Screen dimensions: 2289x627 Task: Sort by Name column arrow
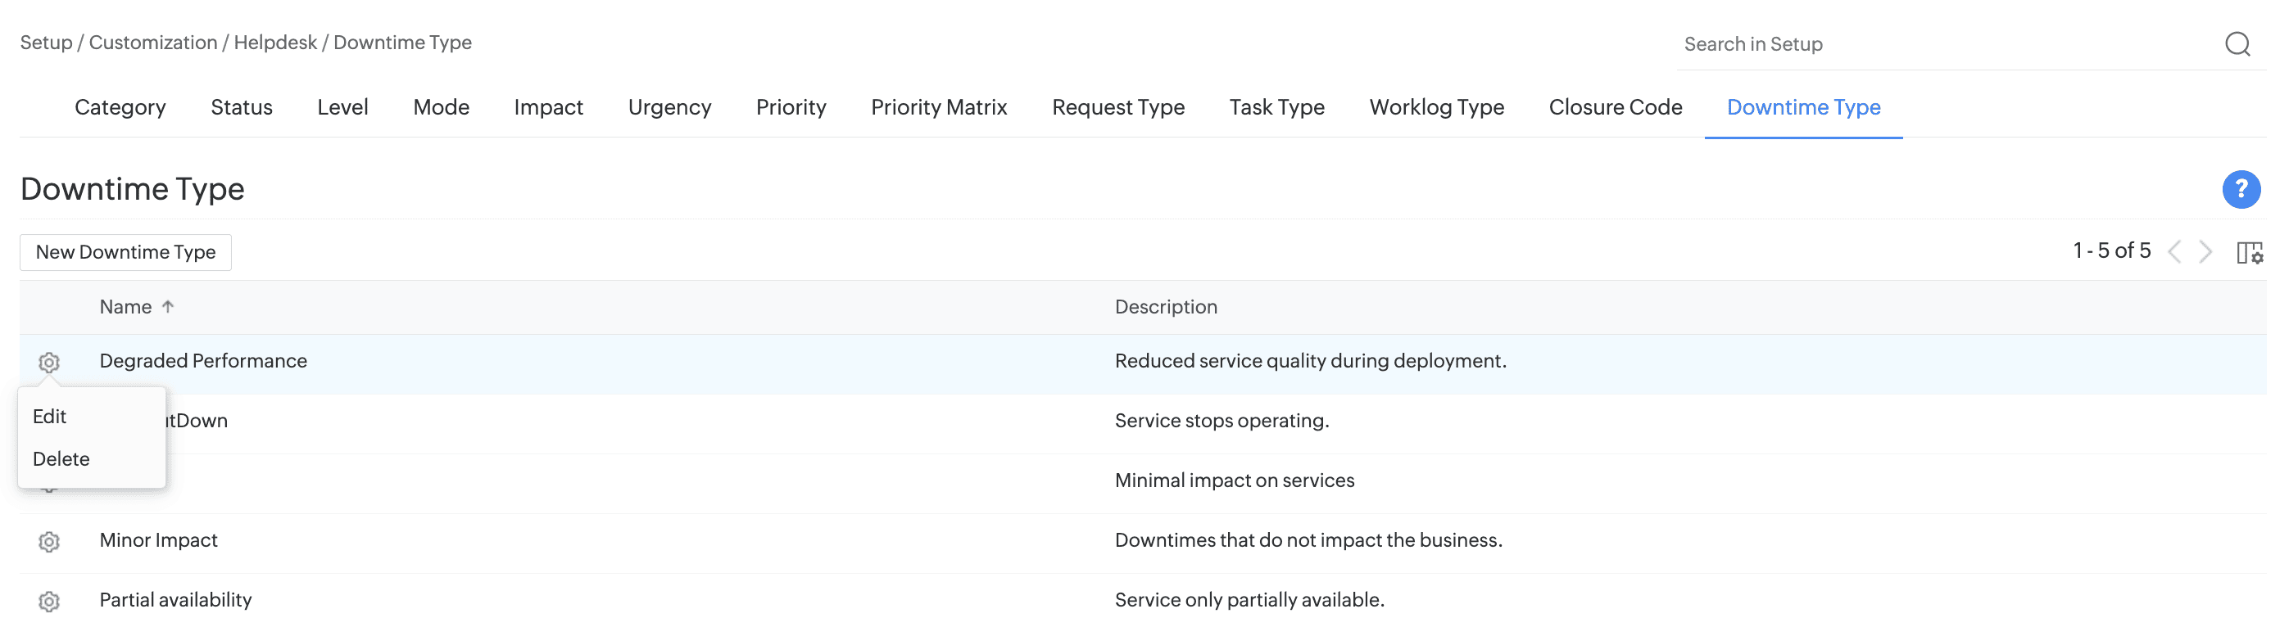[x=168, y=306]
